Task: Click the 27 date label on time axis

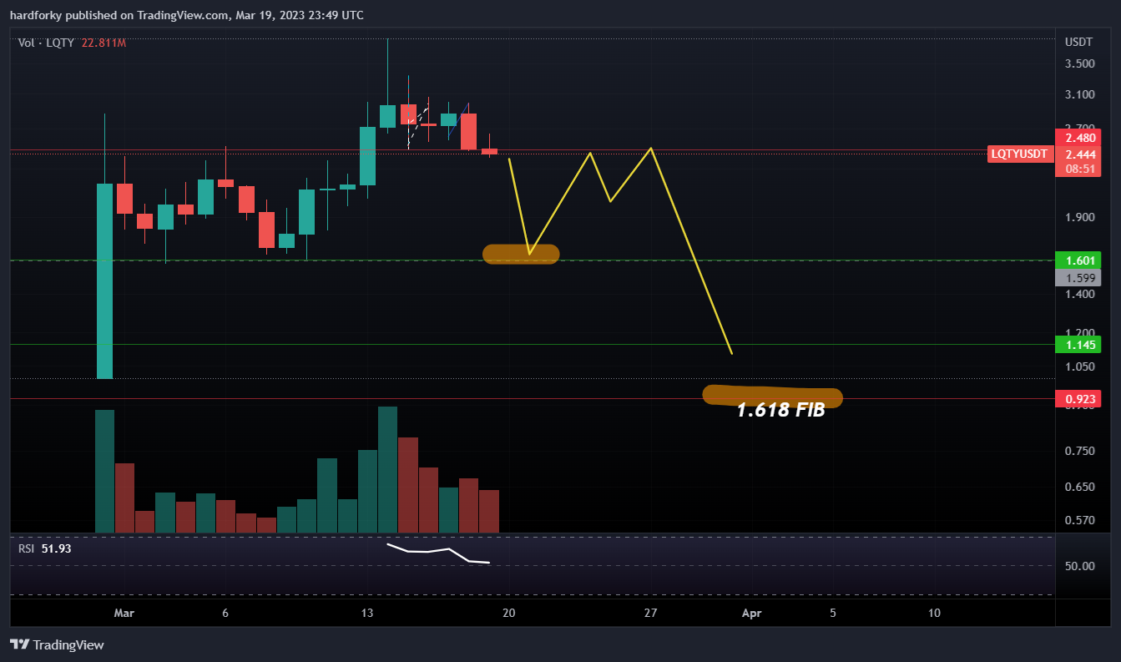Action: tap(651, 613)
